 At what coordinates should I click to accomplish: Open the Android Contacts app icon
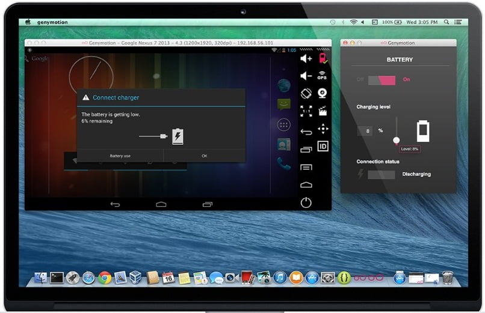[283, 144]
